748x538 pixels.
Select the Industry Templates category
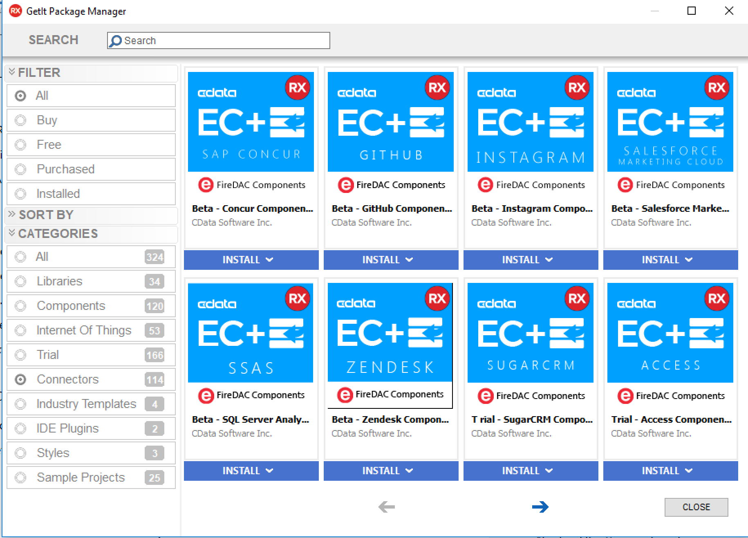coord(91,404)
